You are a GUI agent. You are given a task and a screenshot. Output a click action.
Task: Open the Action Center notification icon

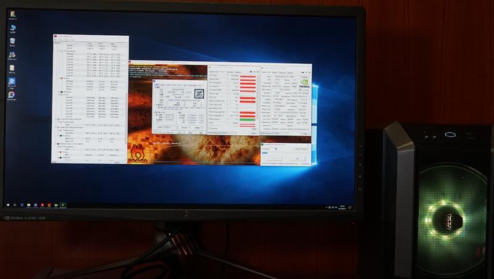point(350,207)
